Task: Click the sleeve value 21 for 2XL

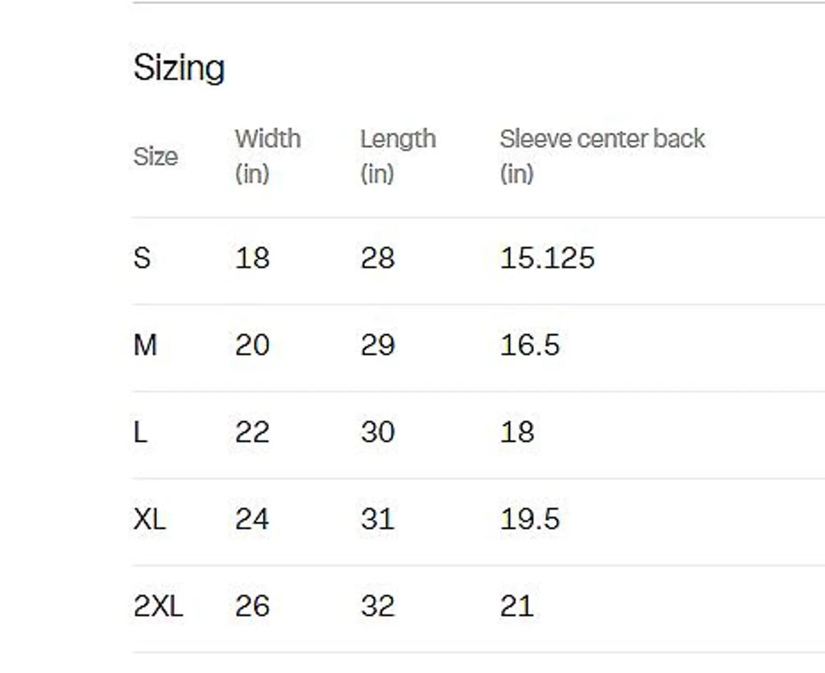Action: (516, 606)
